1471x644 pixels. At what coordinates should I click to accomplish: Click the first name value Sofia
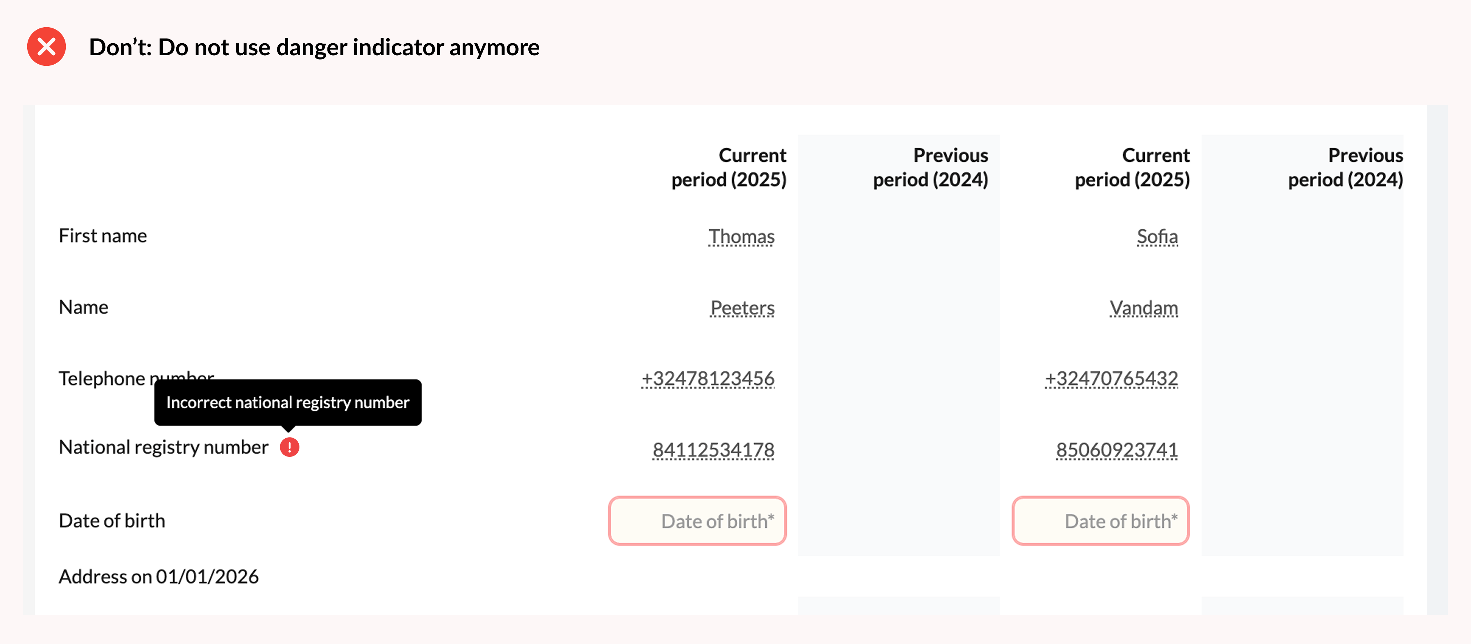[1157, 236]
